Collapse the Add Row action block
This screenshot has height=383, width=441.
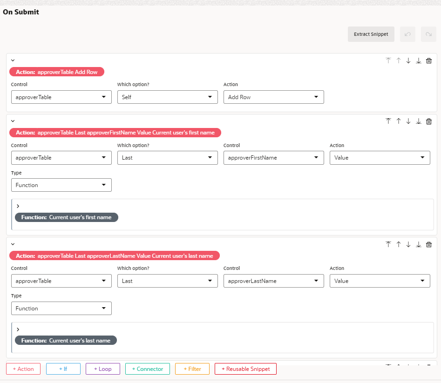(13, 60)
